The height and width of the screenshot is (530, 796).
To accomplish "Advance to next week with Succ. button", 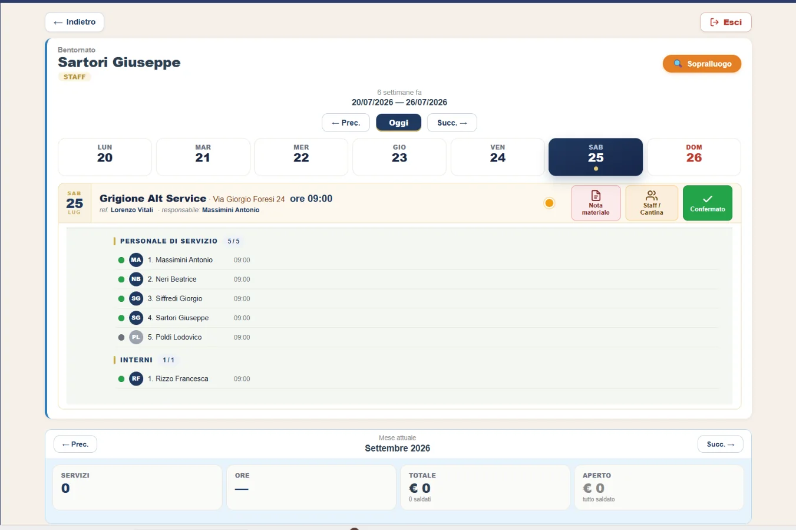I will click(453, 123).
